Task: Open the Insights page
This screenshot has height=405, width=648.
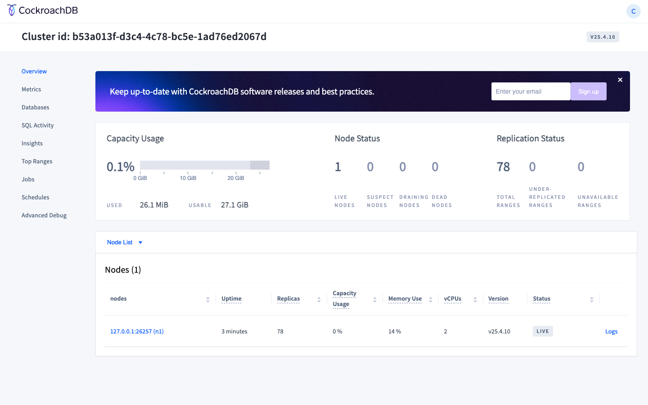Action: coord(32,143)
